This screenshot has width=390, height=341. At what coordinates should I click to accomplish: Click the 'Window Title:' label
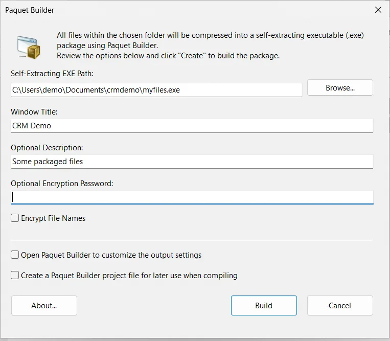coord(34,111)
